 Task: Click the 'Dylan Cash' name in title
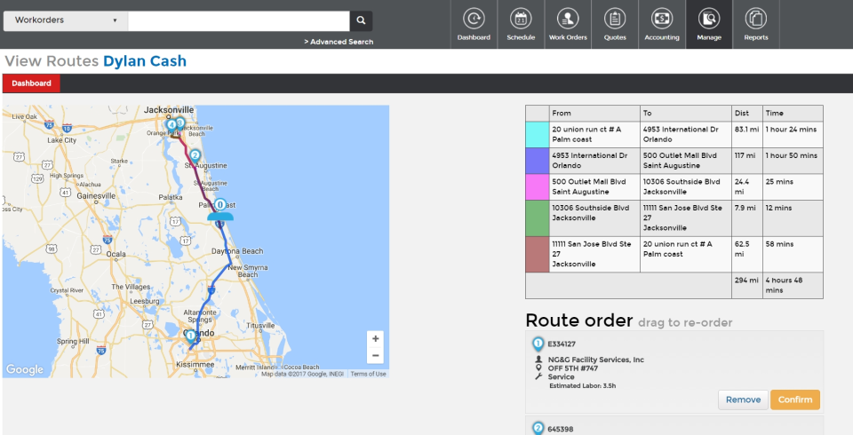tap(145, 61)
